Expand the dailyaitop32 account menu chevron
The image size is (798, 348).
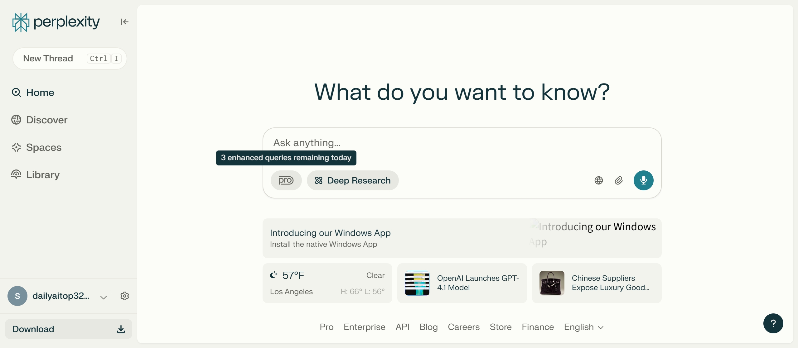pyautogui.click(x=104, y=297)
